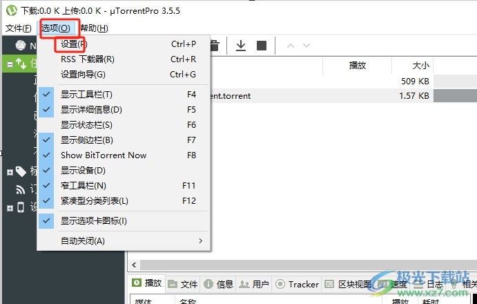Toggle 显示侧边栏(B) option
The height and width of the screenshot is (304, 477).
click(124, 140)
